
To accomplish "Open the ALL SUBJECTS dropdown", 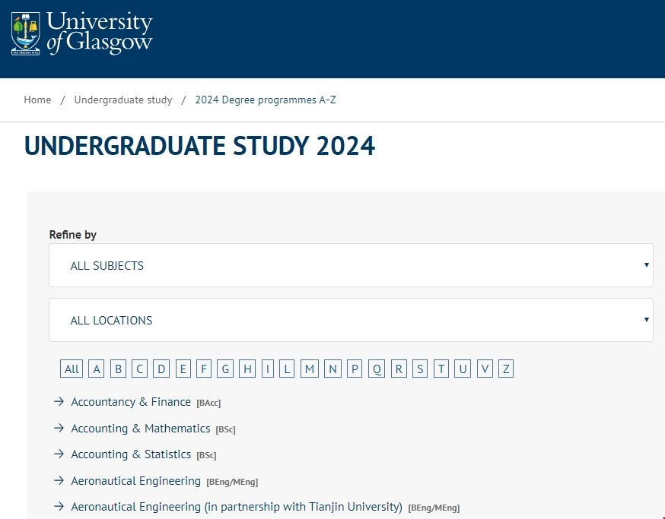I will pos(351,265).
